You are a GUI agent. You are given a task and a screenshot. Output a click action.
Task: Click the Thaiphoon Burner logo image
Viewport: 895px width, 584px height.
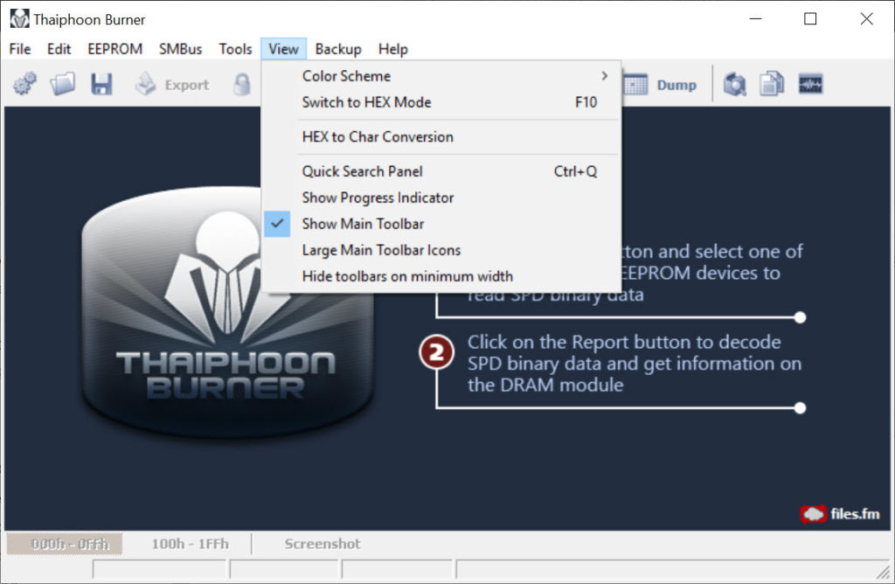227,313
